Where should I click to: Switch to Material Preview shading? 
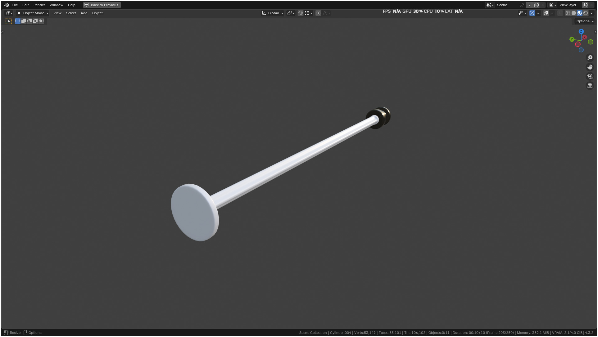click(580, 13)
